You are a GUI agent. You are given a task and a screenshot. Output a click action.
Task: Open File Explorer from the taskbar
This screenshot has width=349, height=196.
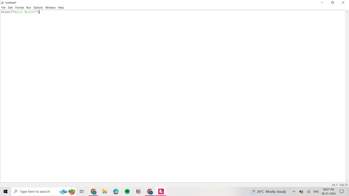105,192
